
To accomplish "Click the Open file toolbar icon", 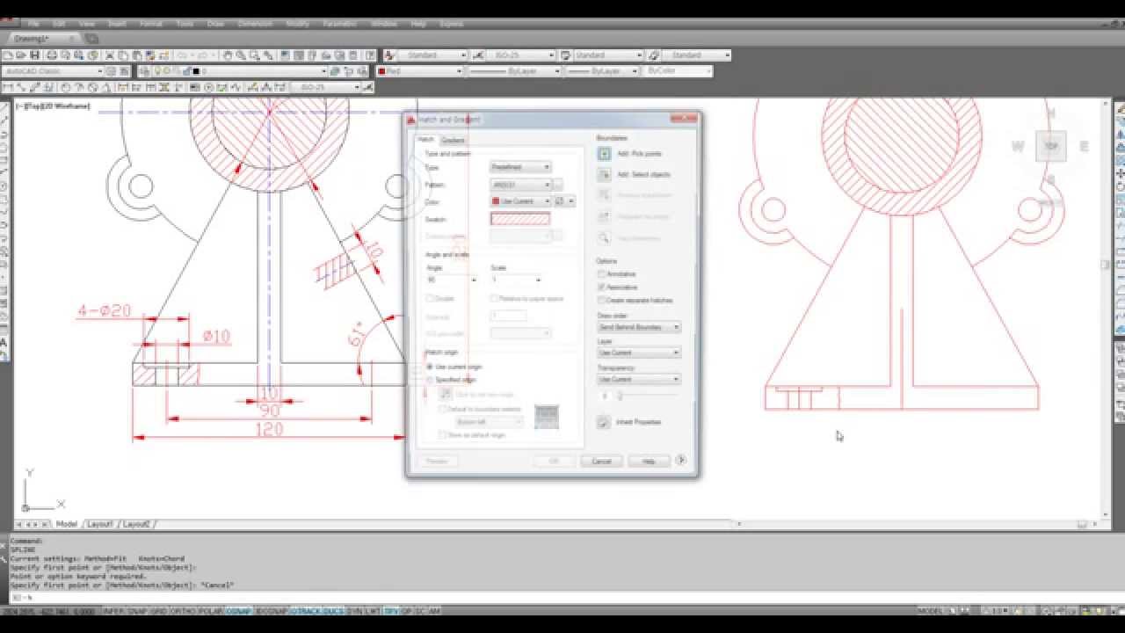I will pos(21,55).
